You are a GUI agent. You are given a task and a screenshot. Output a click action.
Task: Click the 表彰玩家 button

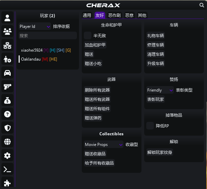coord(156,99)
